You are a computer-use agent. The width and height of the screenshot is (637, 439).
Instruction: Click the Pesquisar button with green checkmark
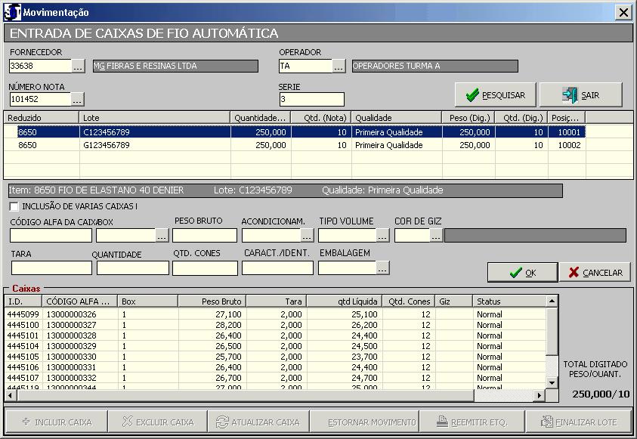tap(495, 95)
